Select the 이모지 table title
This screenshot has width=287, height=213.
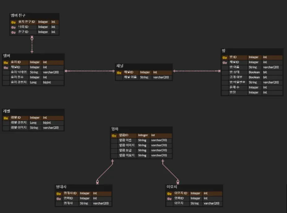pos(172,187)
